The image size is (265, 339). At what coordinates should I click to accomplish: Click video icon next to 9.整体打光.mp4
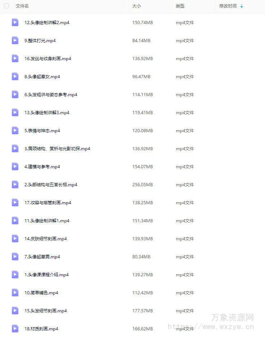click(x=15, y=40)
